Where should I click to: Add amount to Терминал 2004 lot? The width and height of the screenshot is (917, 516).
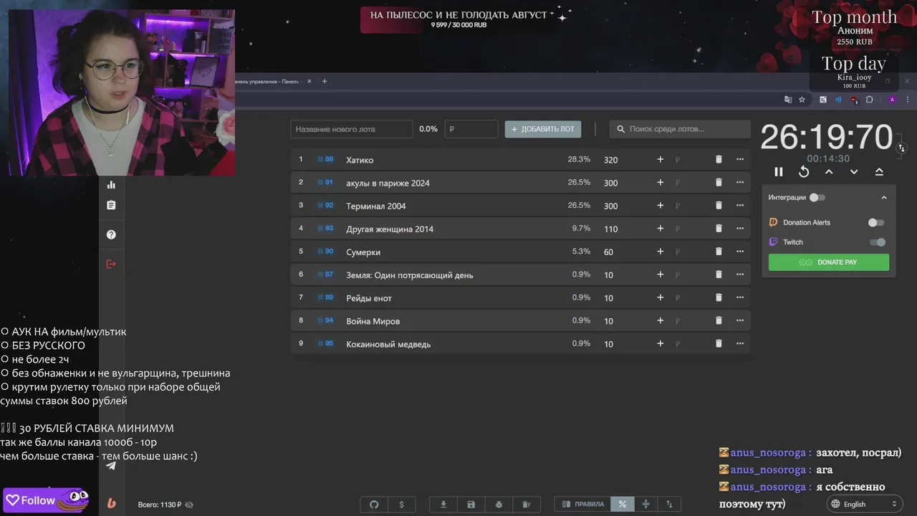pos(660,206)
